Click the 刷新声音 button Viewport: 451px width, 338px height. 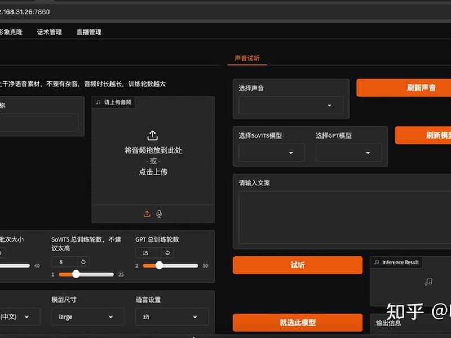click(404, 88)
